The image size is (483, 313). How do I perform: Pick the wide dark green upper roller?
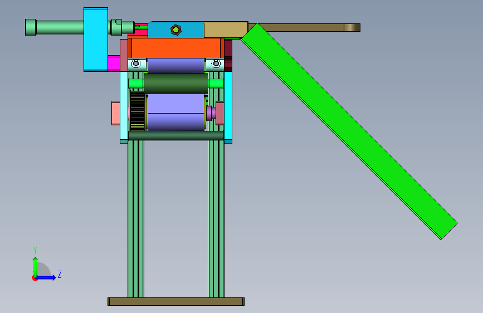(176, 84)
